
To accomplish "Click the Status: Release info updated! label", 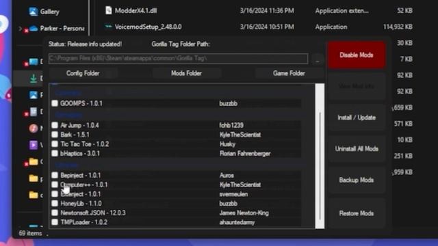I will point(85,44).
